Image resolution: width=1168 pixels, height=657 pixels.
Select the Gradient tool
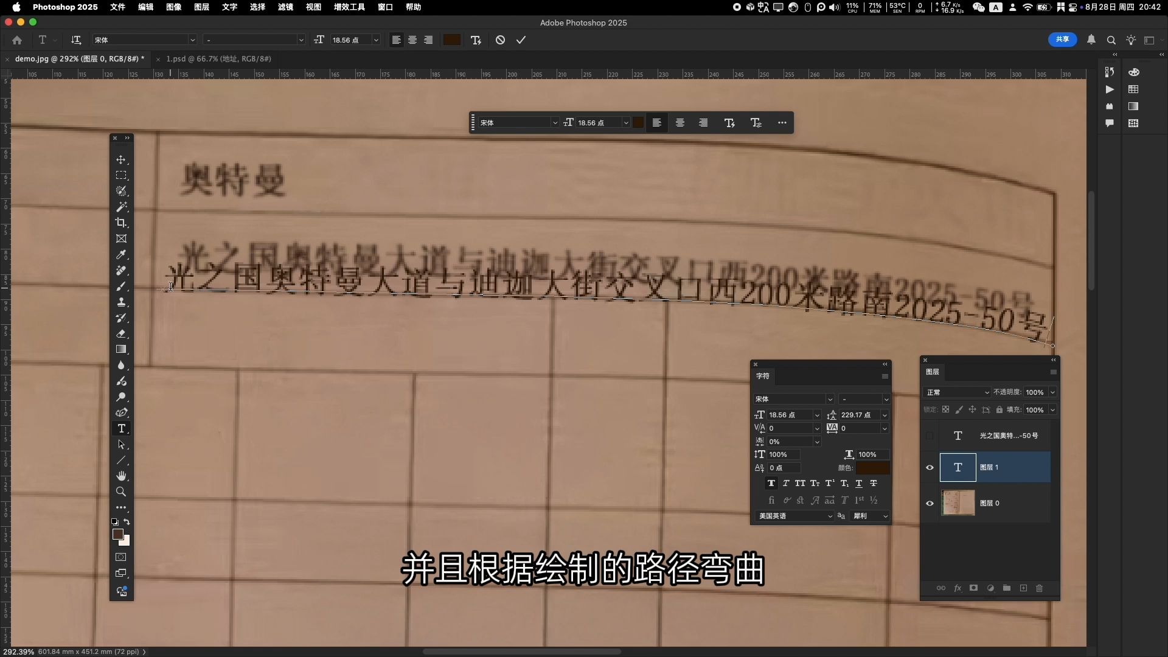121,349
